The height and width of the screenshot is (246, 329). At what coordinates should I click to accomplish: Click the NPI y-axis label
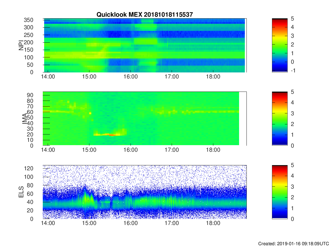tap(21, 45)
